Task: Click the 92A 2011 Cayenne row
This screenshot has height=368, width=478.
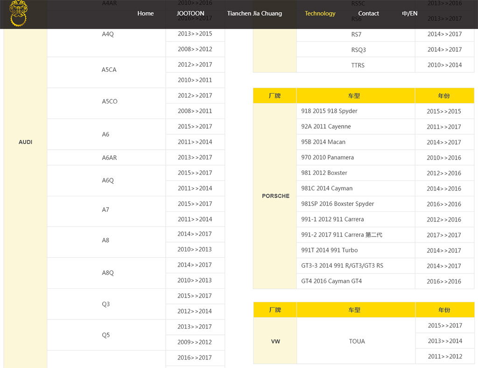Action: (x=355, y=126)
